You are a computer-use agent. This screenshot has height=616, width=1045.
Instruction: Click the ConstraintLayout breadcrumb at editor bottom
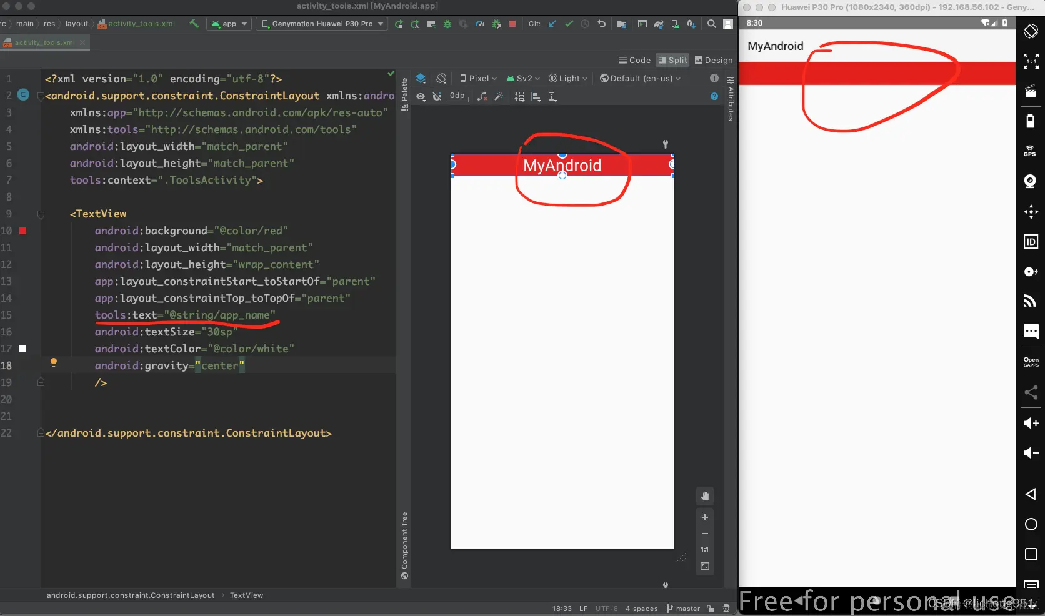[131, 595]
